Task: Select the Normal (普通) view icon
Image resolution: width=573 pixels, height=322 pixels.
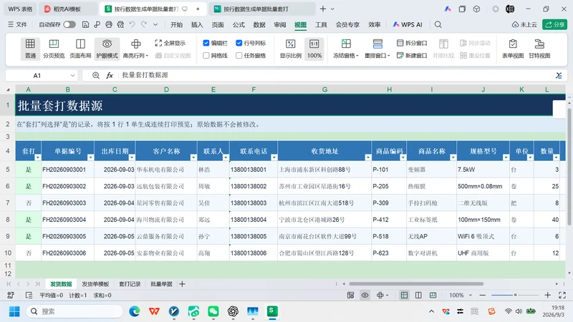Action: pyautogui.click(x=30, y=49)
